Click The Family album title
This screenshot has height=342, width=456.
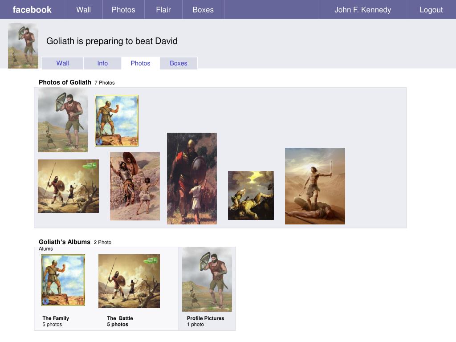(56, 318)
